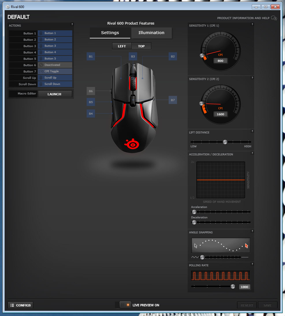Click the 'LOW' lift distance label
Image resolution: width=285 pixels, height=316 pixels.
click(193, 146)
